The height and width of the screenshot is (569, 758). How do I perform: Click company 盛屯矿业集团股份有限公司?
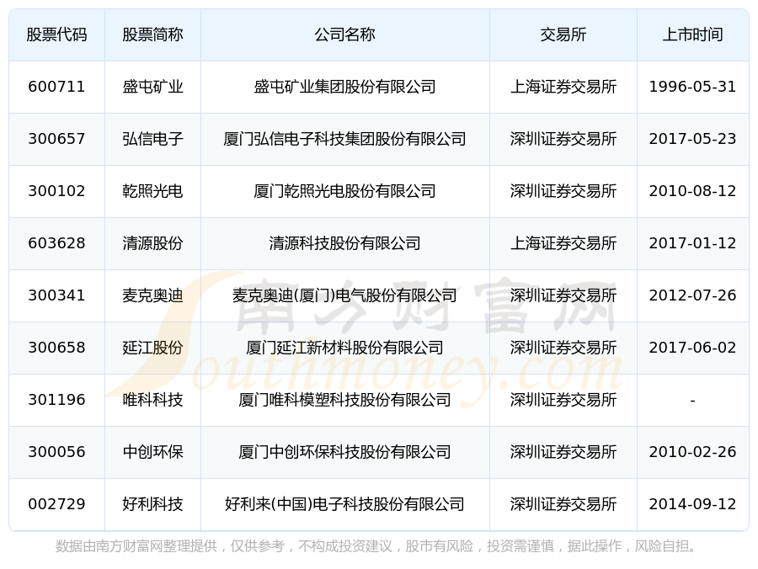[x=345, y=87]
